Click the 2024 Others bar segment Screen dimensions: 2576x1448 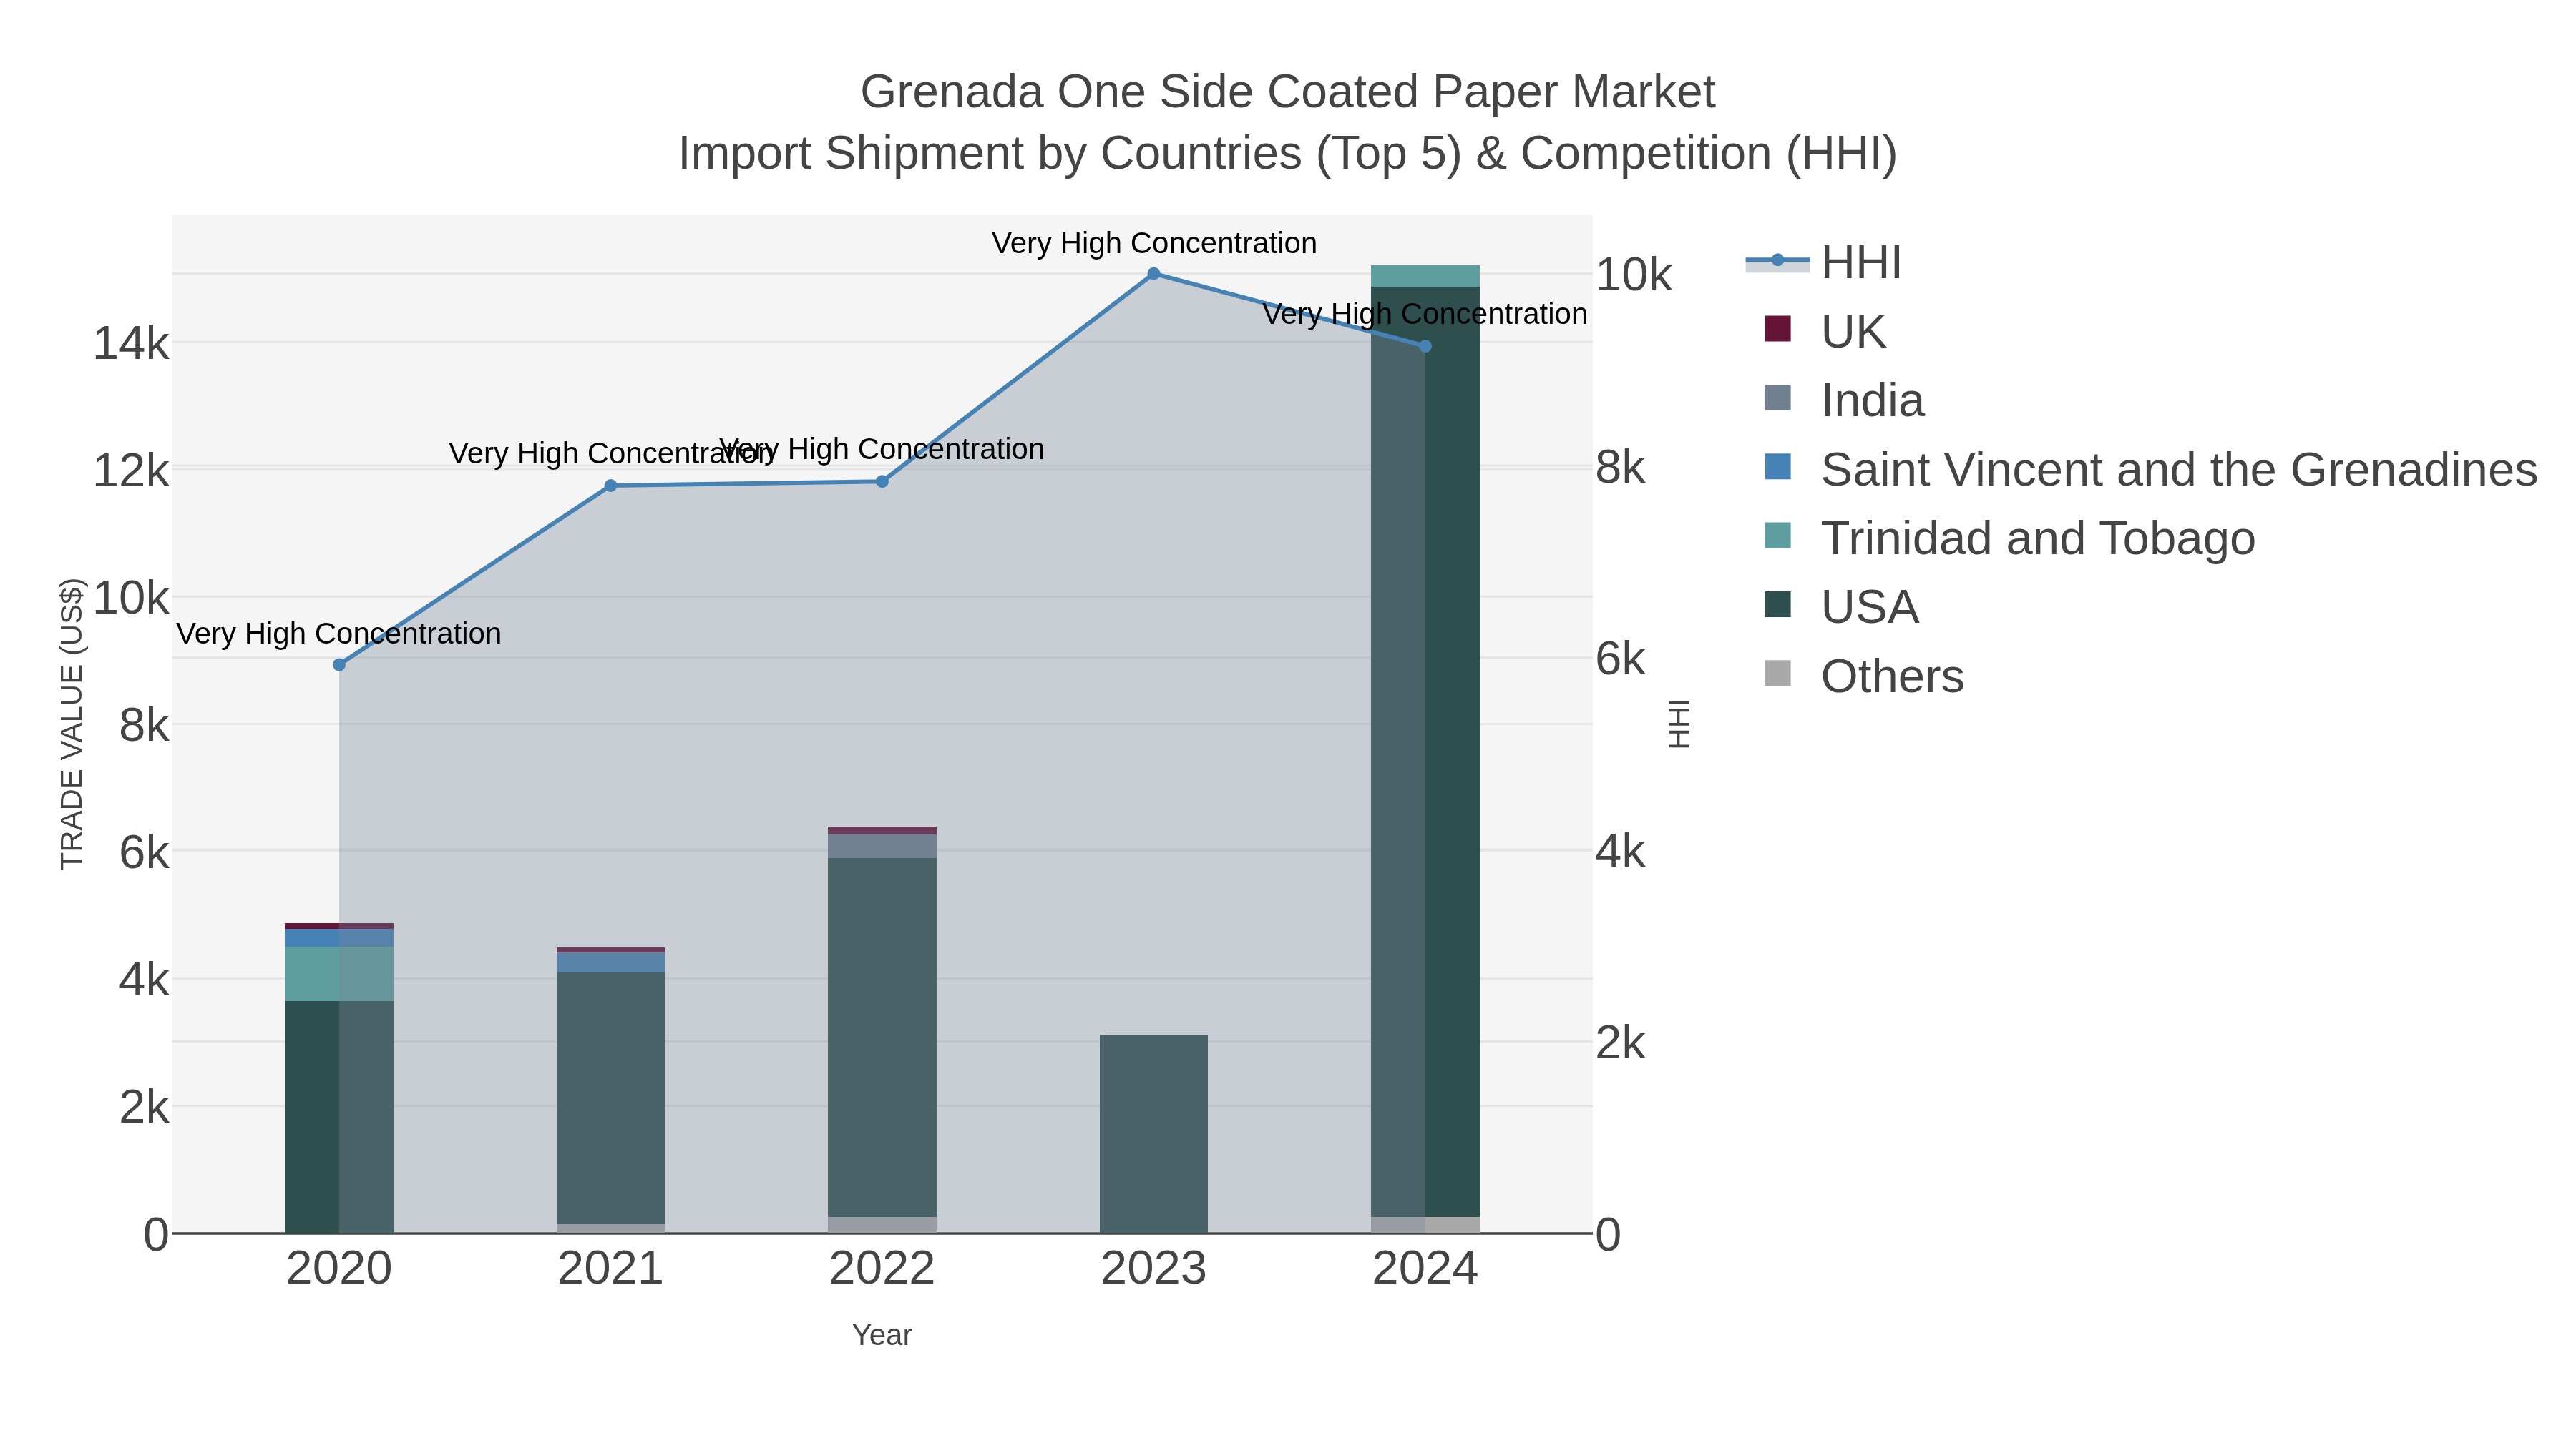click(x=1425, y=1225)
